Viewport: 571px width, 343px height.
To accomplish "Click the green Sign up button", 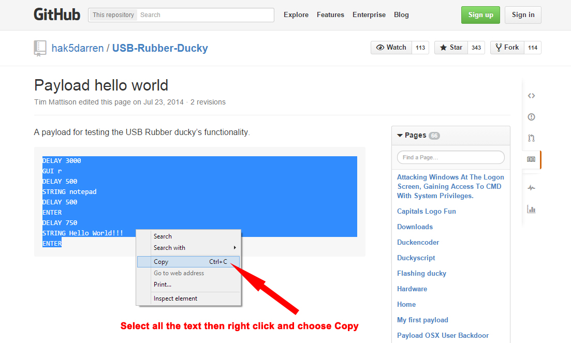I will 480,15.
